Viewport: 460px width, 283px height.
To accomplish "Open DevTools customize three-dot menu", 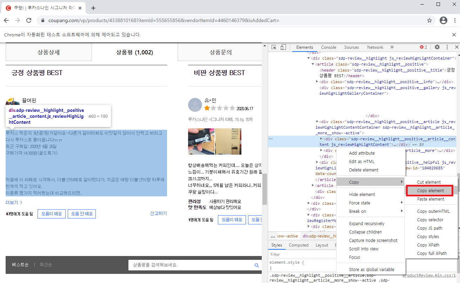I will (x=447, y=47).
